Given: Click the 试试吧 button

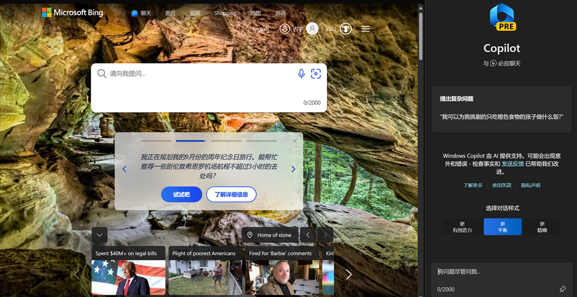Looking at the screenshot, I should tap(181, 195).
